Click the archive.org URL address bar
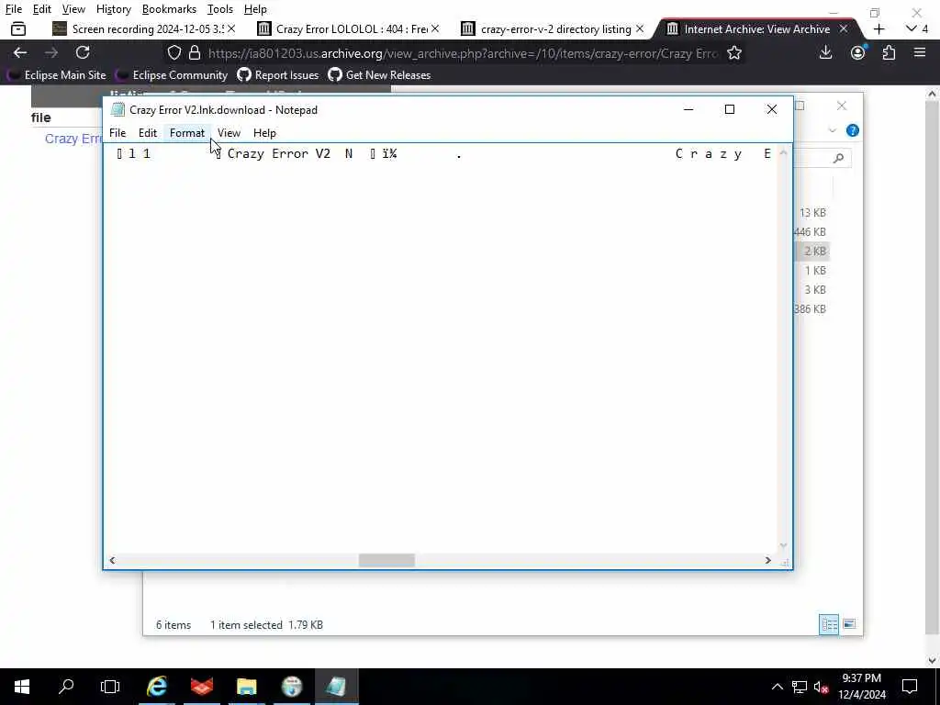 pos(463,53)
